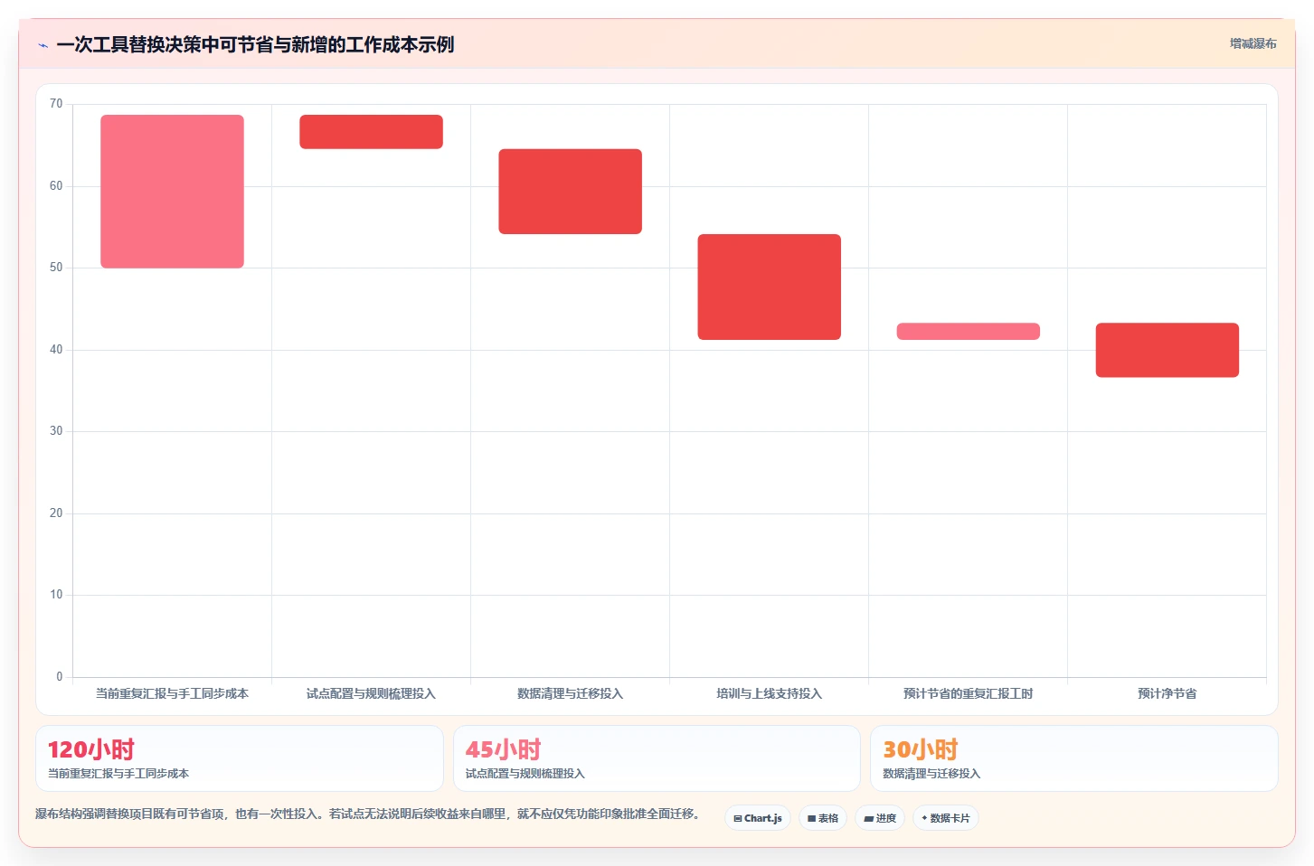Click y-axis value 50
Image resolution: width=1314 pixels, height=866 pixels.
56,268
